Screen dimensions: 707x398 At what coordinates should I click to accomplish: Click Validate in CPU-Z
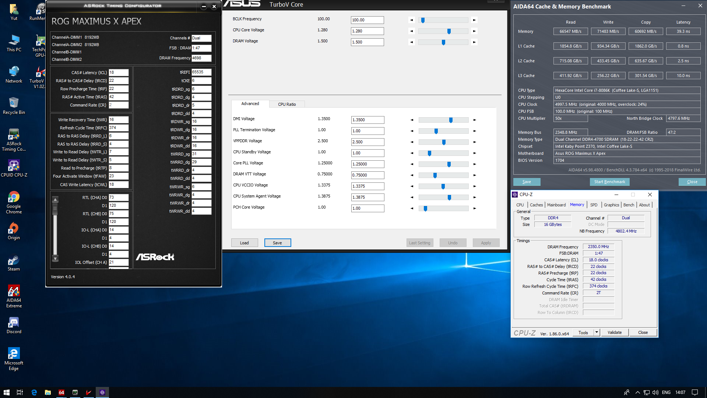614,332
